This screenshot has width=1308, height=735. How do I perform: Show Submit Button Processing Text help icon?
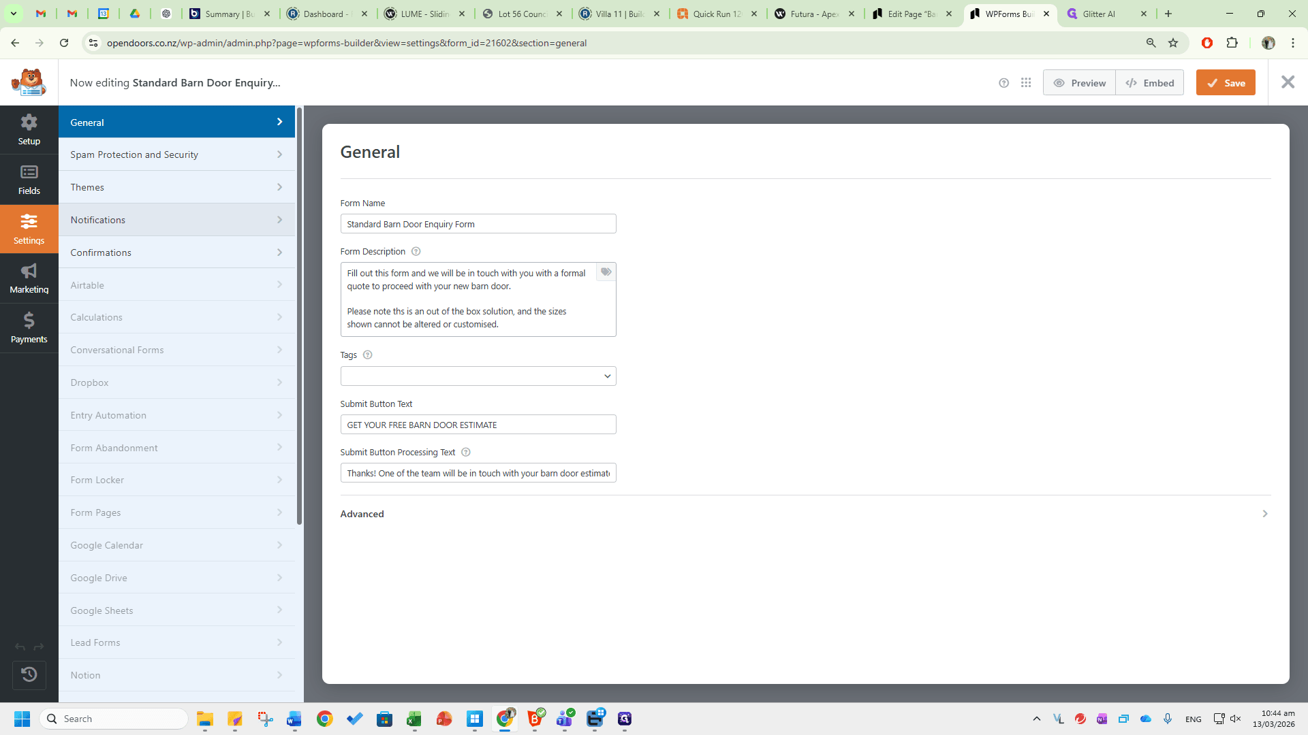tap(466, 453)
